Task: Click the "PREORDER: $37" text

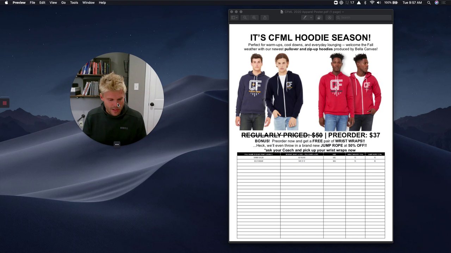Action: [x=354, y=135]
